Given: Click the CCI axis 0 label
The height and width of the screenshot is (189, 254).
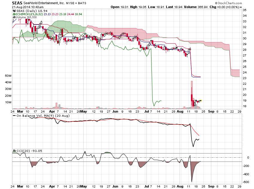Looking at the screenshot, I should click(248, 157).
